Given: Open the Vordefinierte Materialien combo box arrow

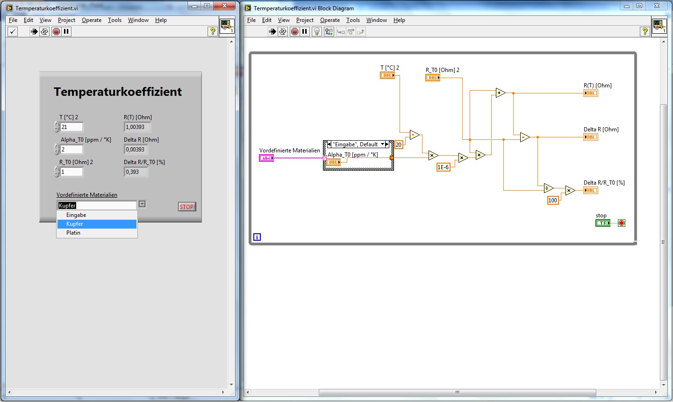Looking at the screenshot, I should point(142,204).
